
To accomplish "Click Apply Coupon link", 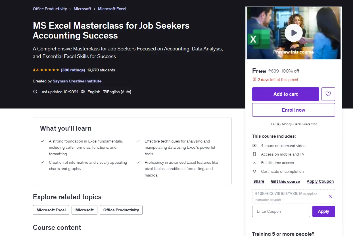I will pos(320,181).
